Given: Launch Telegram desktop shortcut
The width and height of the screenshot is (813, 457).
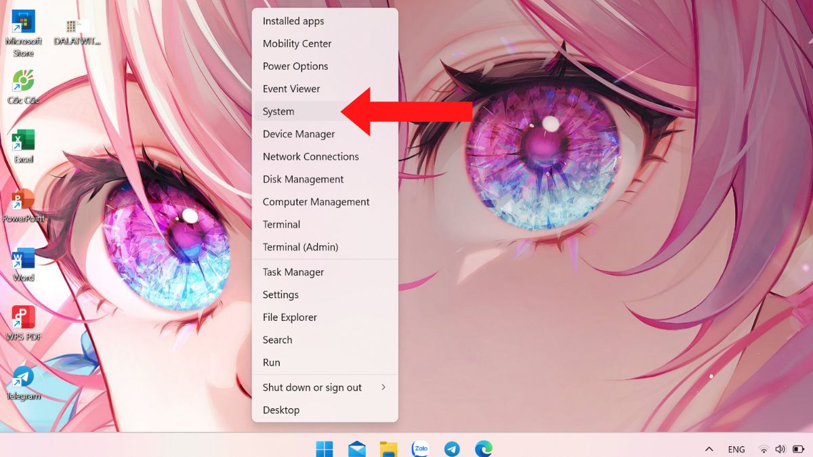Looking at the screenshot, I should click(x=23, y=383).
